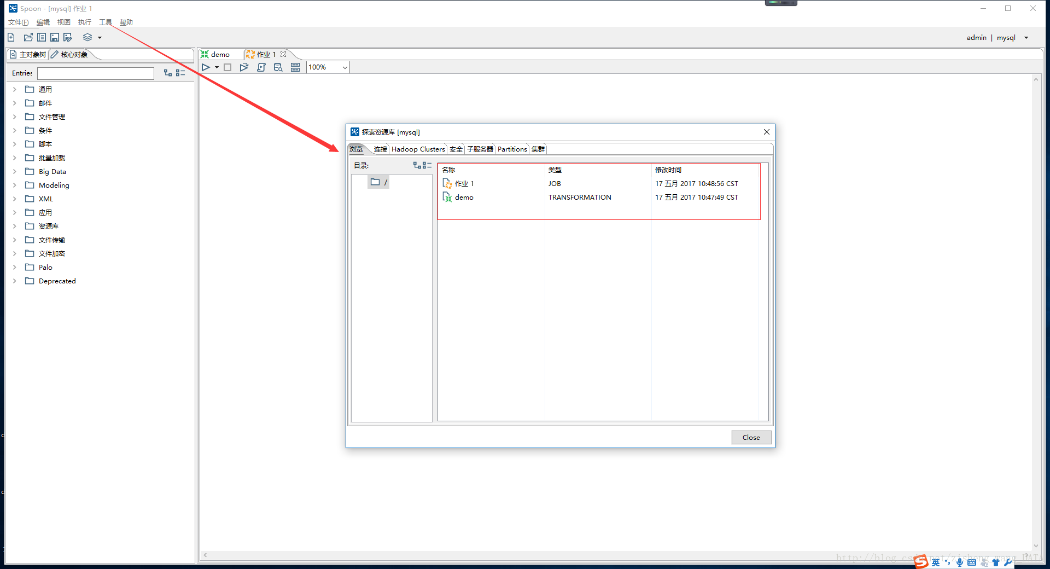Open the 100% zoom combo box
This screenshot has width=1050, height=569.
(x=328, y=67)
